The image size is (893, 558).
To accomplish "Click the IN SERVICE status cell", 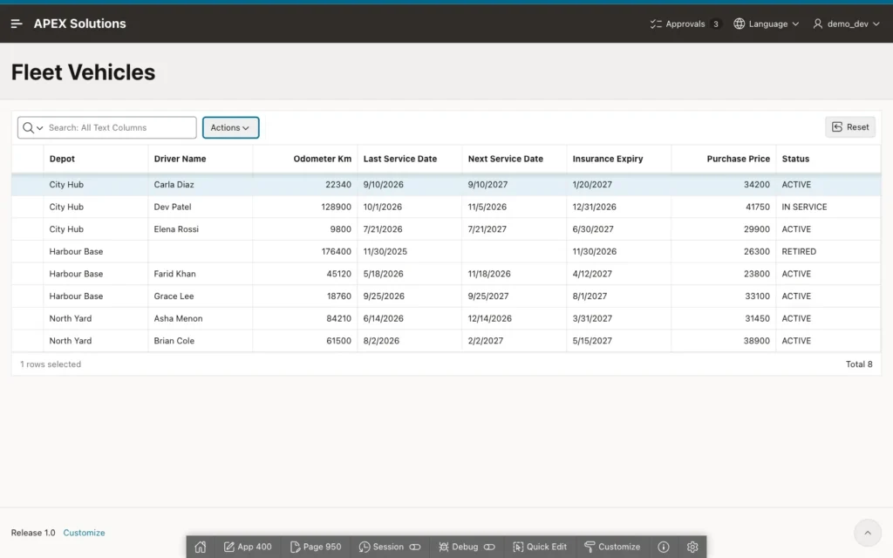I will [828, 207].
